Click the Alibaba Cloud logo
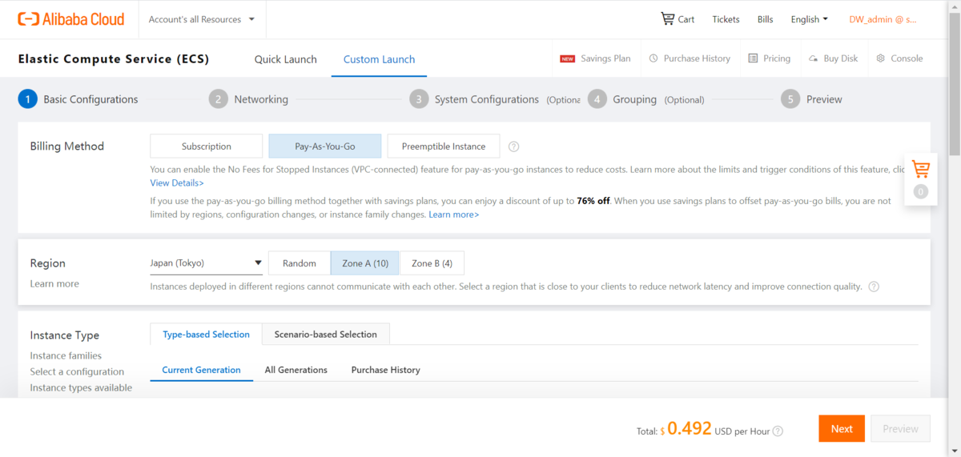Image resolution: width=961 pixels, height=457 pixels. [x=70, y=18]
